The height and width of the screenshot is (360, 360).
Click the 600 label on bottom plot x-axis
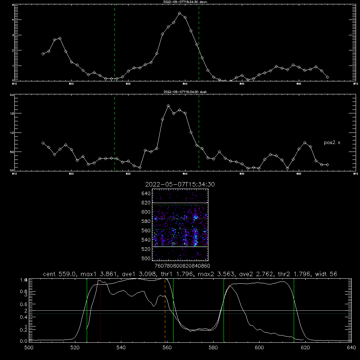pos(259,348)
